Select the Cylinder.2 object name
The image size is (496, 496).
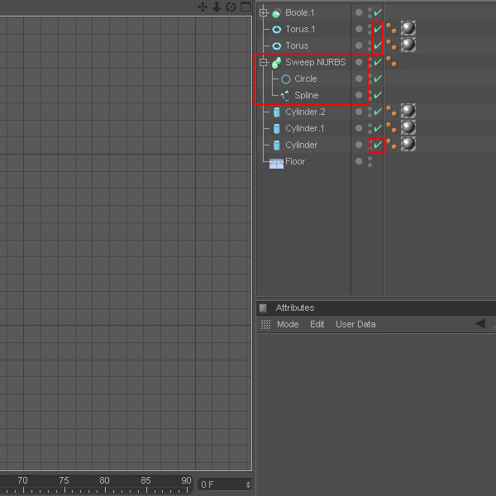[305, 112]
